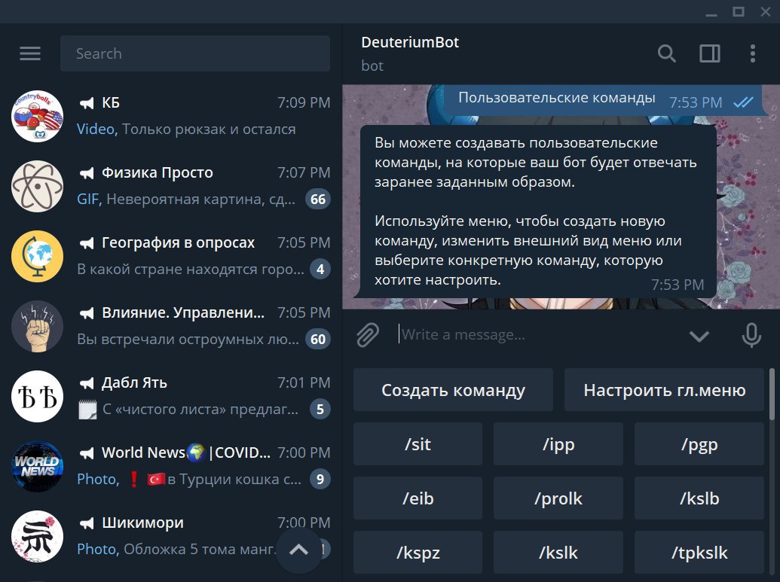Open the Дабл Ять channel avatar
Viewport: 780px width, 582px height.
coord(38,397)
